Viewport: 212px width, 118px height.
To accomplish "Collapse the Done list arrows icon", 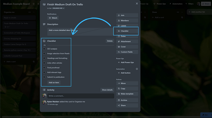I will point(178,12).
